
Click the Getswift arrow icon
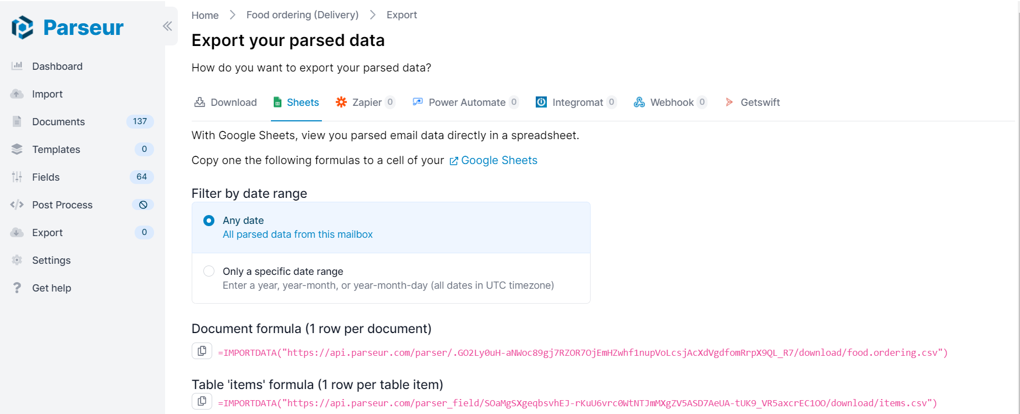pos(729,102)
